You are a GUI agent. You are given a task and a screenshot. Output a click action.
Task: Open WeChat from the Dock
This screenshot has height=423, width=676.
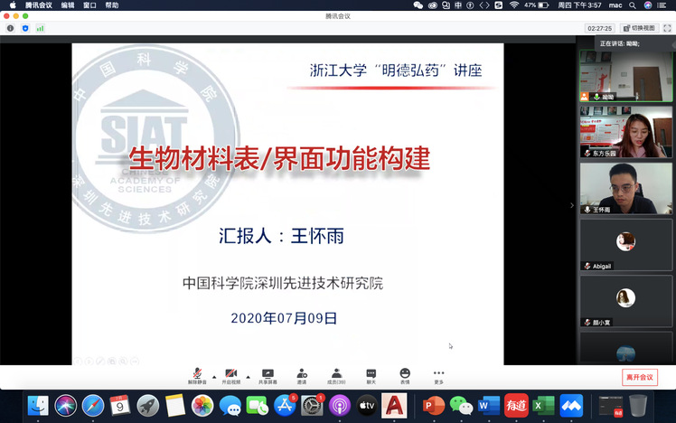click(461, 405)
